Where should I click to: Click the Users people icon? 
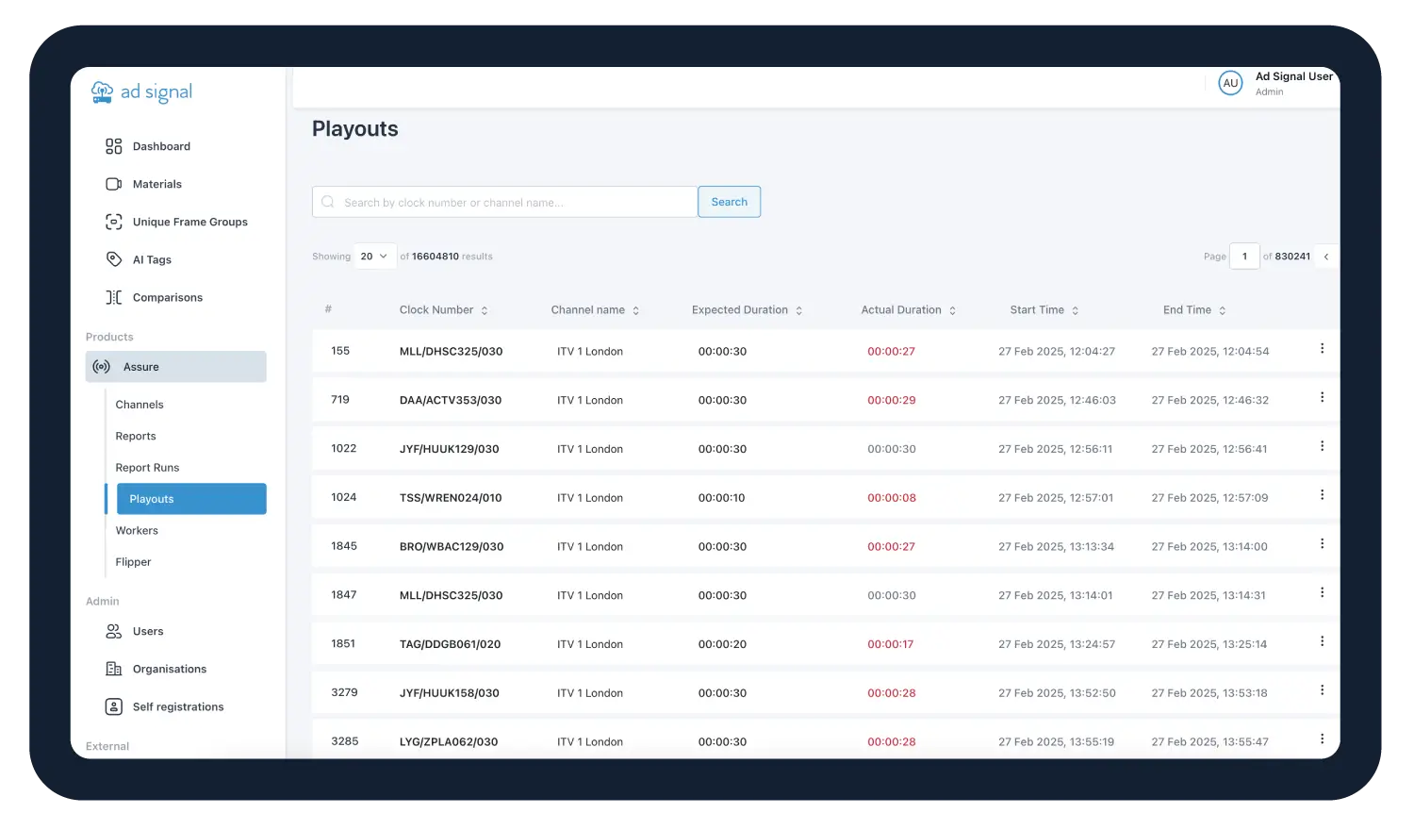(x=114, y=631)
